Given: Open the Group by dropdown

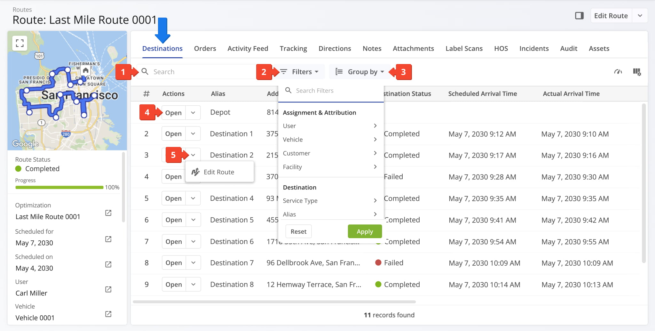Looking at the screenshot, I should coord(359,72).
